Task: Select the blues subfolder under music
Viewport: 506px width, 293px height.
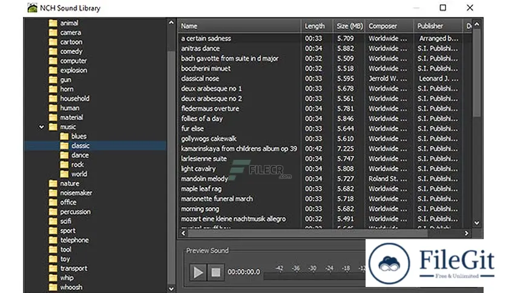Action: 74,136
